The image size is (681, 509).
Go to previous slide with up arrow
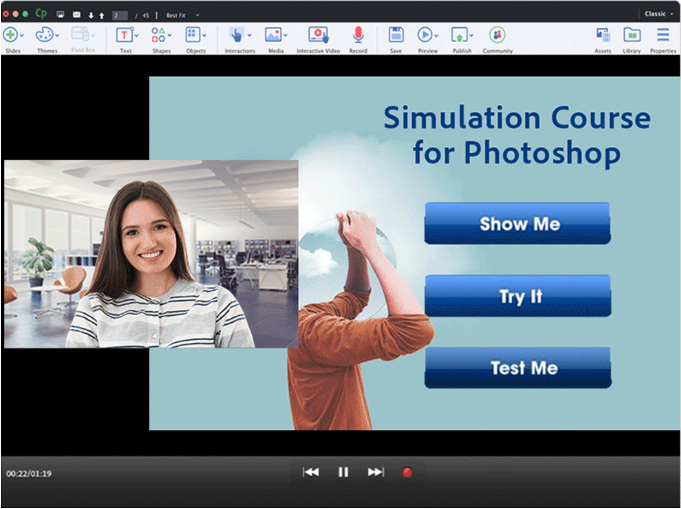102,15
